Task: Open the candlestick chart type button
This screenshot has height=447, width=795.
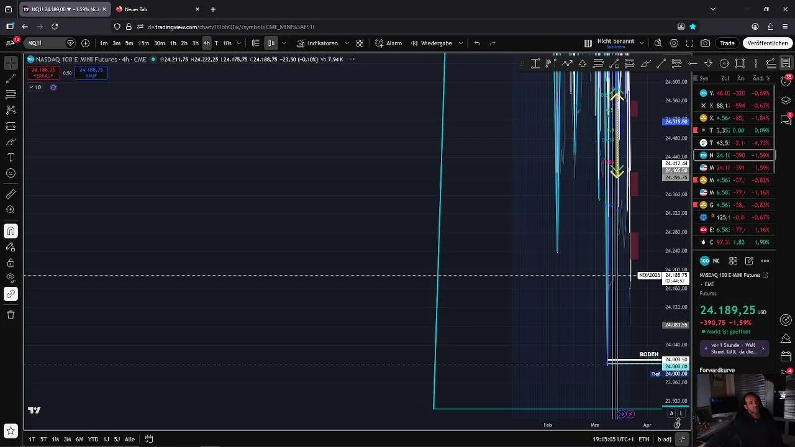Action: pos(271,43)
